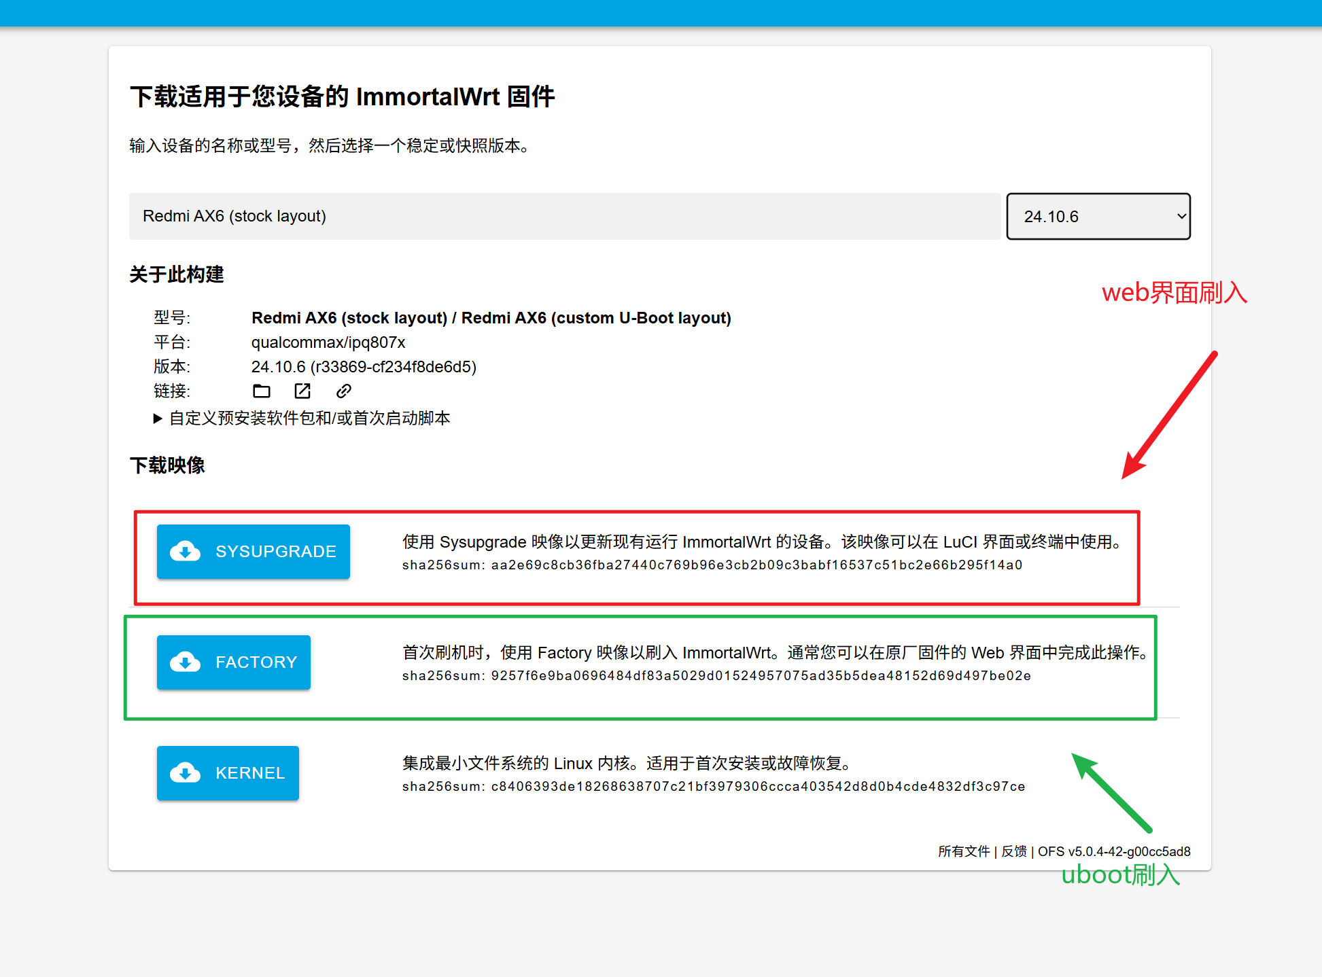Click the Kernel description sentence

coord(627,763)
